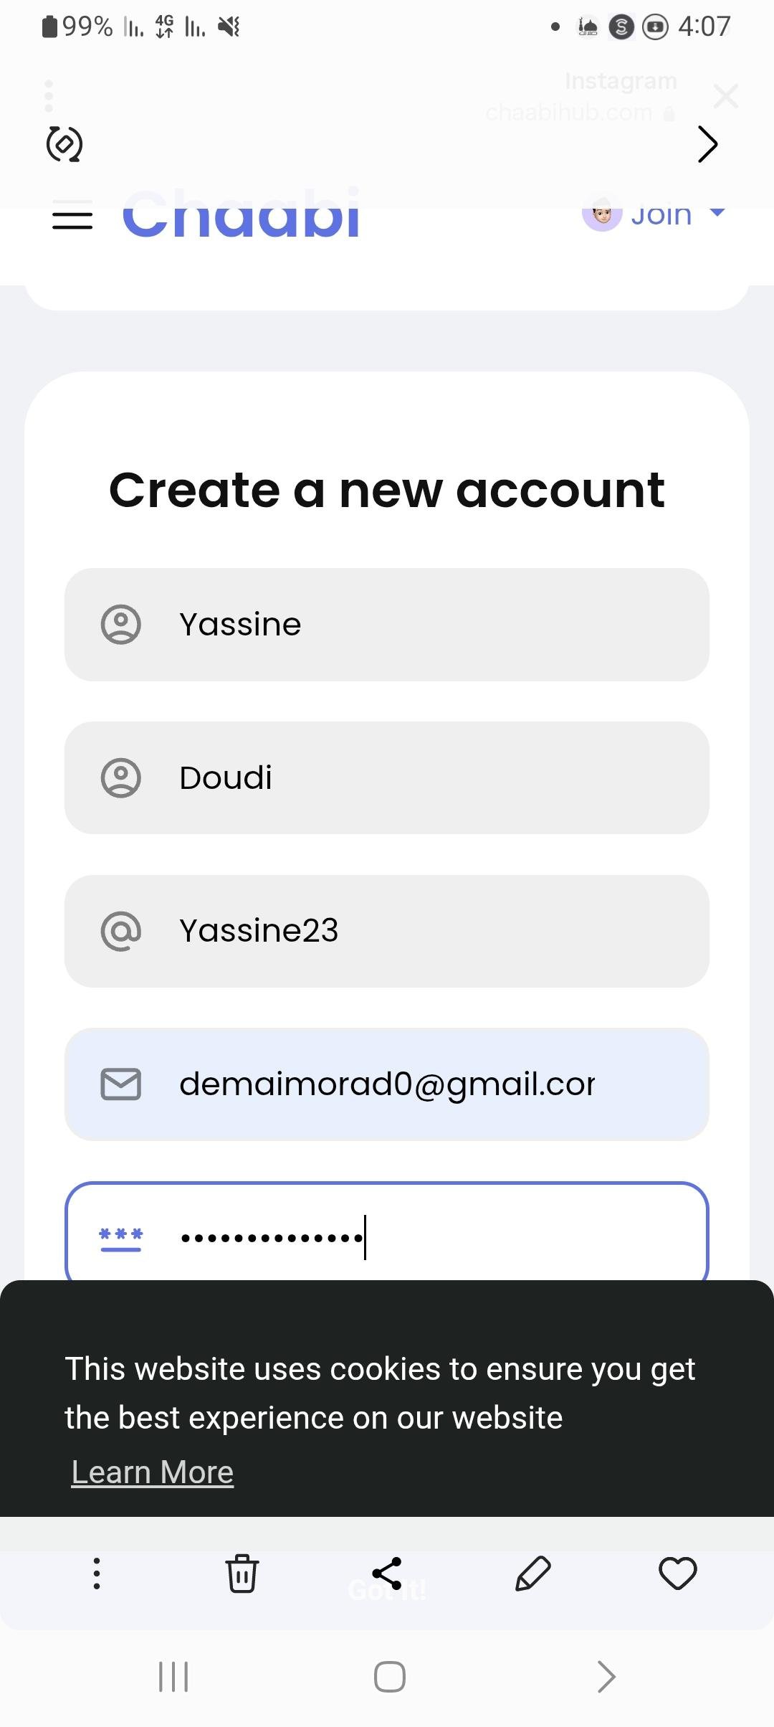This screenshot has height=1727, width=774.
Task: Tap the rotate screen icon
Action: point(64,144)
